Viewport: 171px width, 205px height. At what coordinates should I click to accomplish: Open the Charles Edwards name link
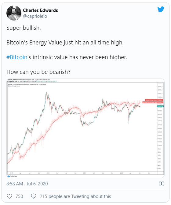[40, 10]
